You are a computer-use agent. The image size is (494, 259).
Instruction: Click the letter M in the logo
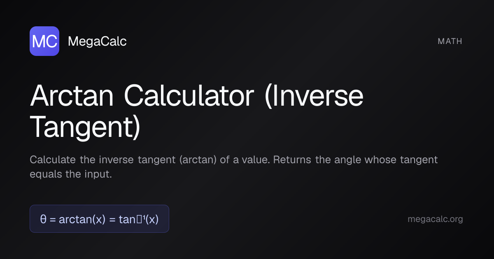click(38, 41)
